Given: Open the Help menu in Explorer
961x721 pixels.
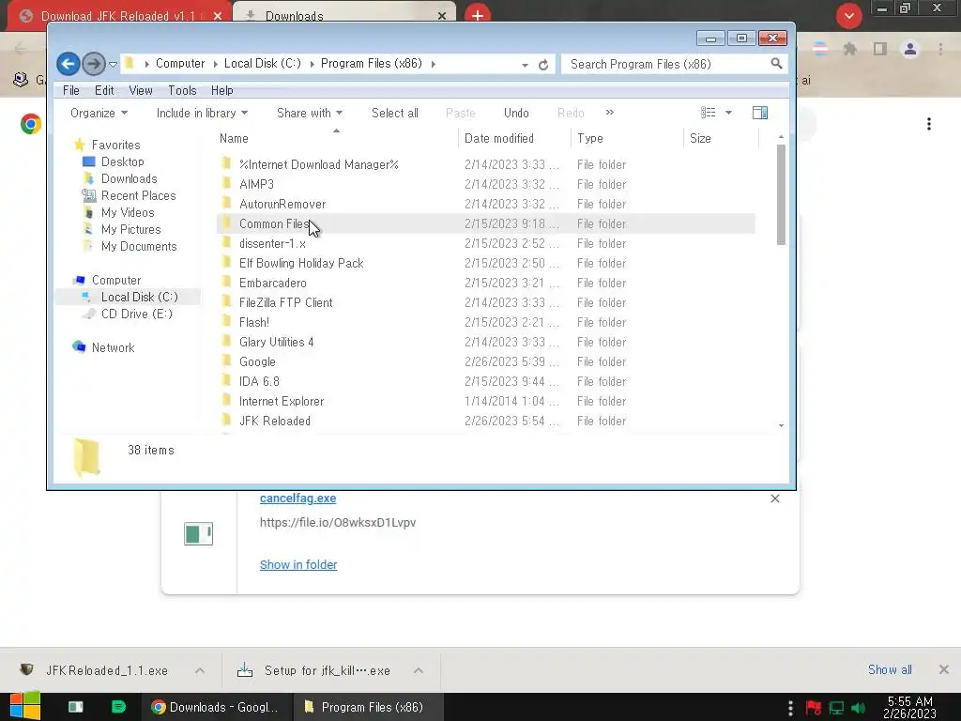Looking at the screenshot, I should point(221,91).
